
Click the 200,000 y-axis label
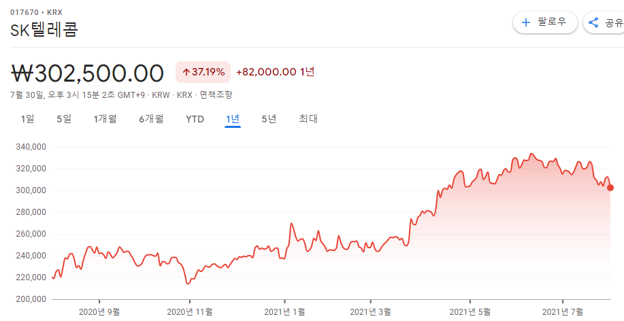(31, 299)
